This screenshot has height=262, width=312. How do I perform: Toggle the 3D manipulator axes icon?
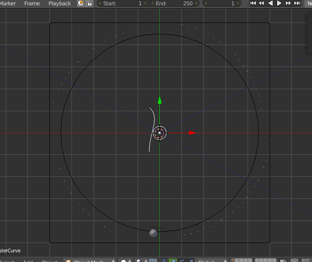click(x=164, y=261)
